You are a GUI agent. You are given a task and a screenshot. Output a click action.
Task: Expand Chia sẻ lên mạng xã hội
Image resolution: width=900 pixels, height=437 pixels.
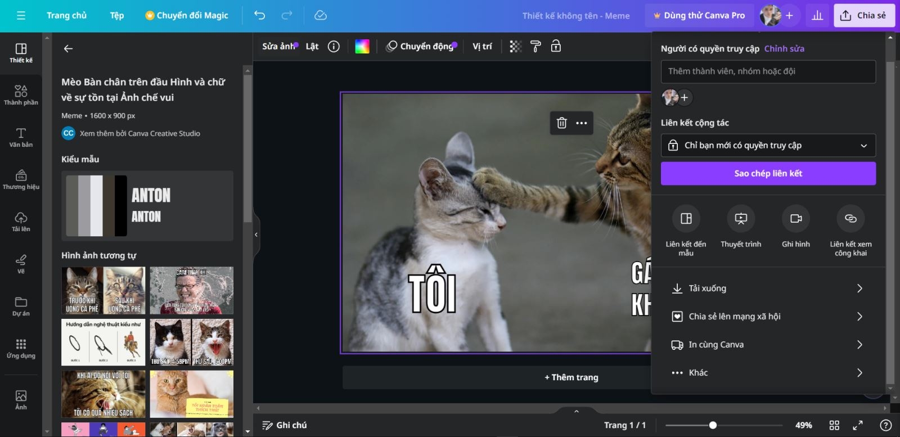pos(768,316)
